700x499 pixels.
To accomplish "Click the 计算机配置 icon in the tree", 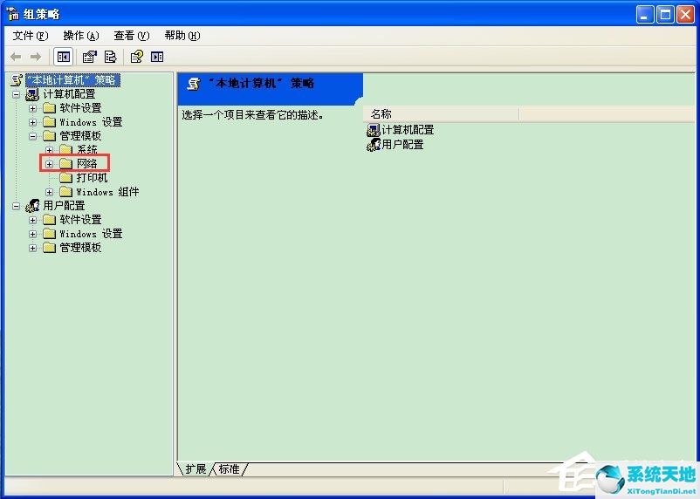I will click(x=32, y=94).
